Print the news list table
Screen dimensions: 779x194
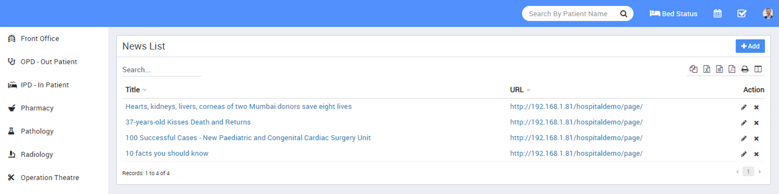point(745,69)
